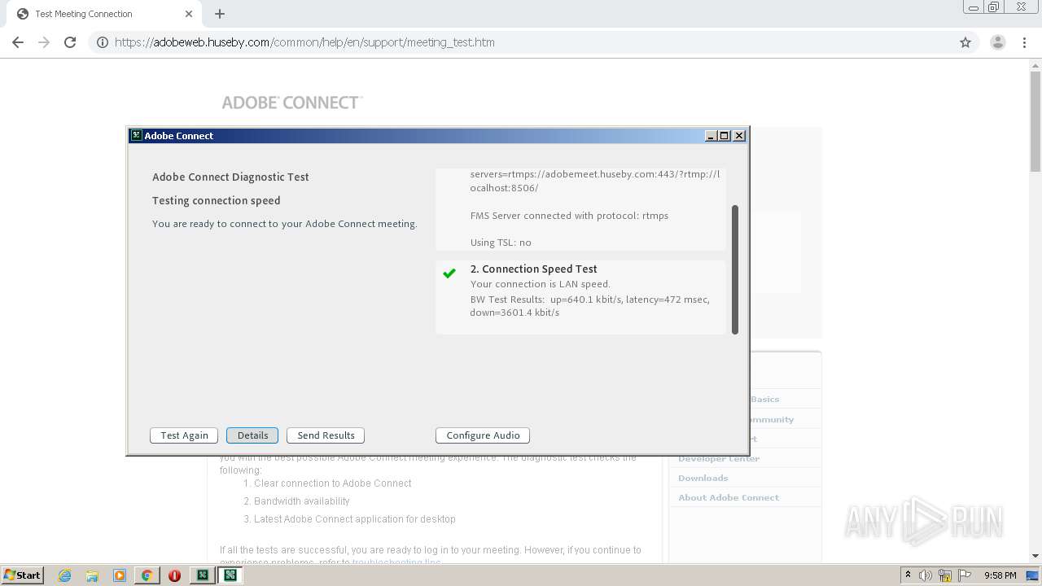Switch to active Adobe Connect taskbar item
Viewport: 1042px width, 586px height.
tap(230, 575)
